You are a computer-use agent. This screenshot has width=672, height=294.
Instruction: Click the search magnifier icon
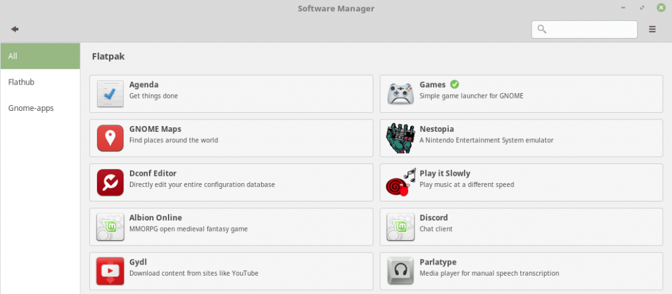(x=542, y=29)
